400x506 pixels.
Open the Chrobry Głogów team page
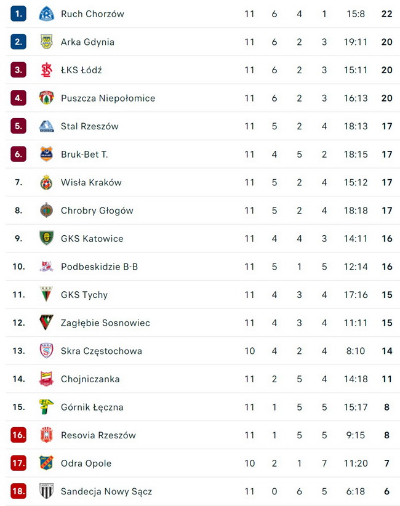[x=97, y=211]
